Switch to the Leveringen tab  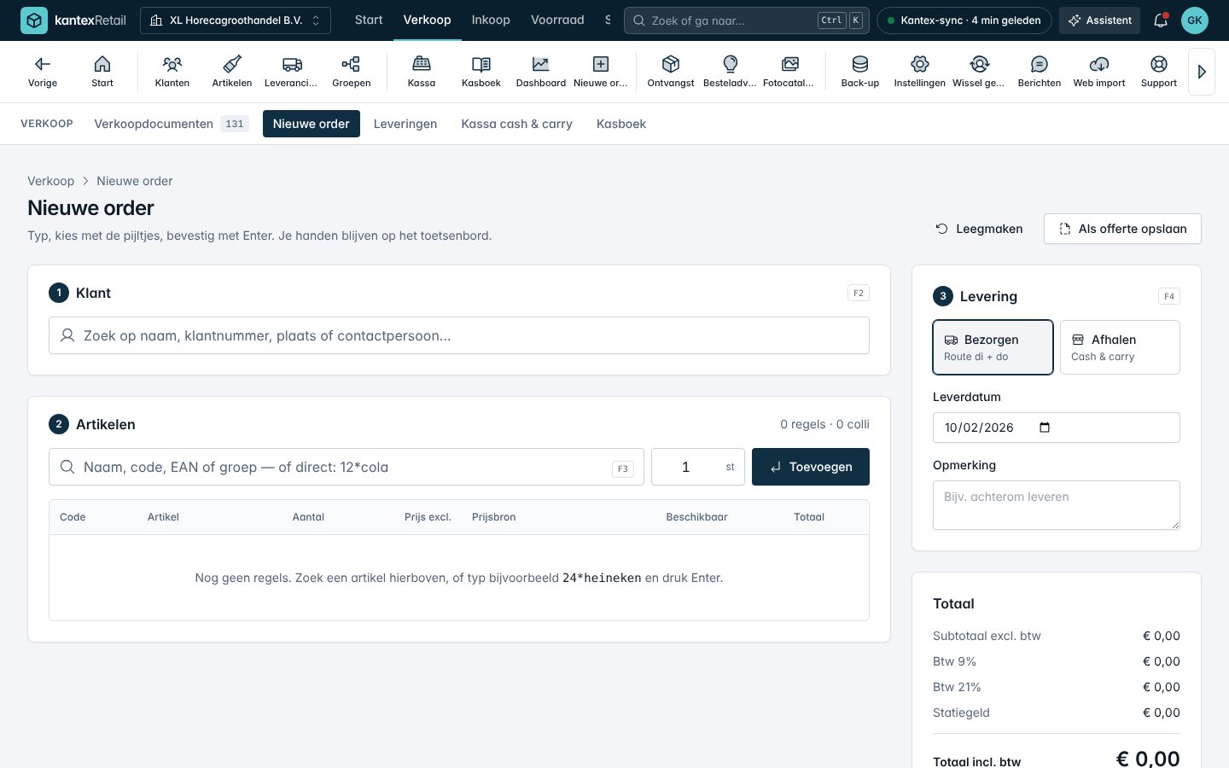click(x=405, y=124)
